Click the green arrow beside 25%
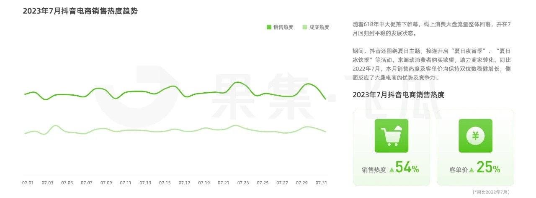536x198 pixels. pos(472,170)
